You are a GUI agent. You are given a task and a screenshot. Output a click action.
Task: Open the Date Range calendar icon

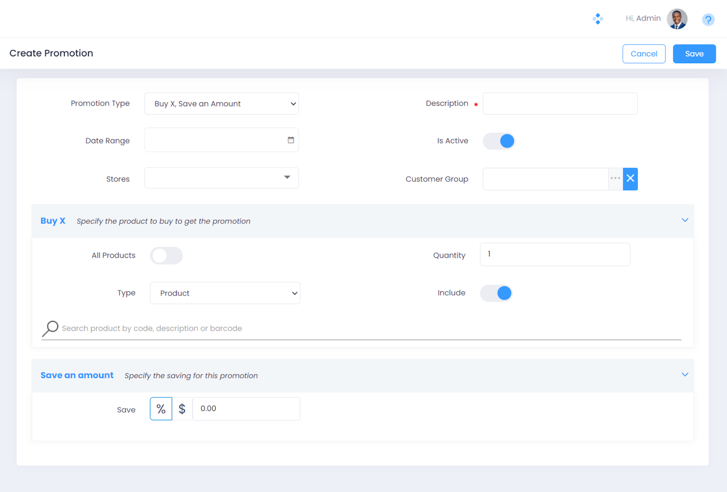coord(291,140)
